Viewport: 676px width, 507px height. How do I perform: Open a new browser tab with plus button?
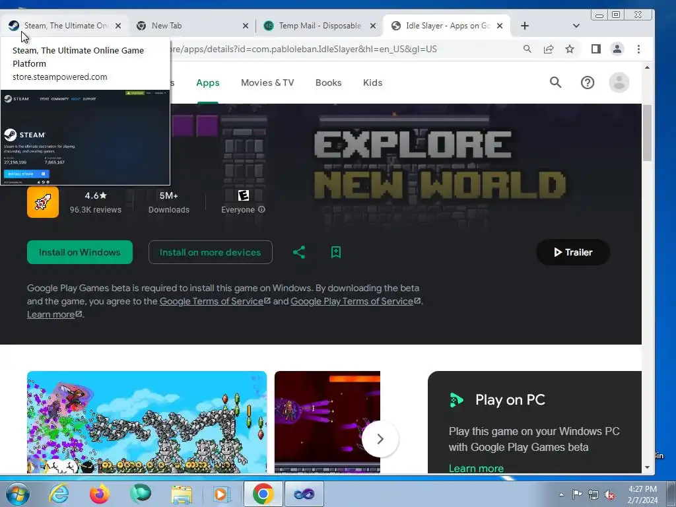tap(525, 26)
